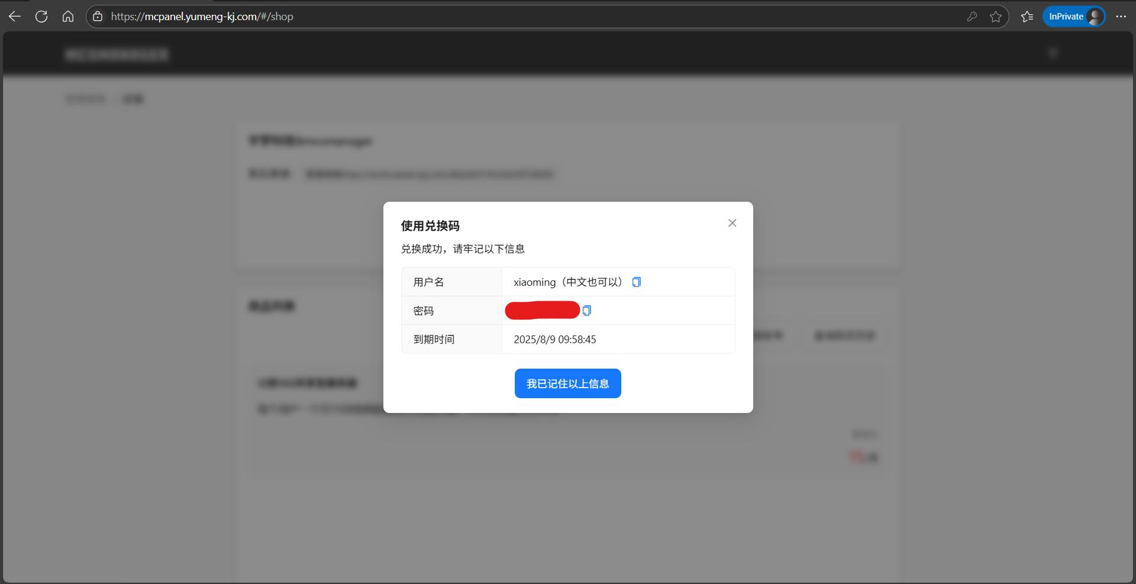Viewport: 1136px width, 584px height.
Task: Click the 用户名 label cell
Action: point(428,282)
